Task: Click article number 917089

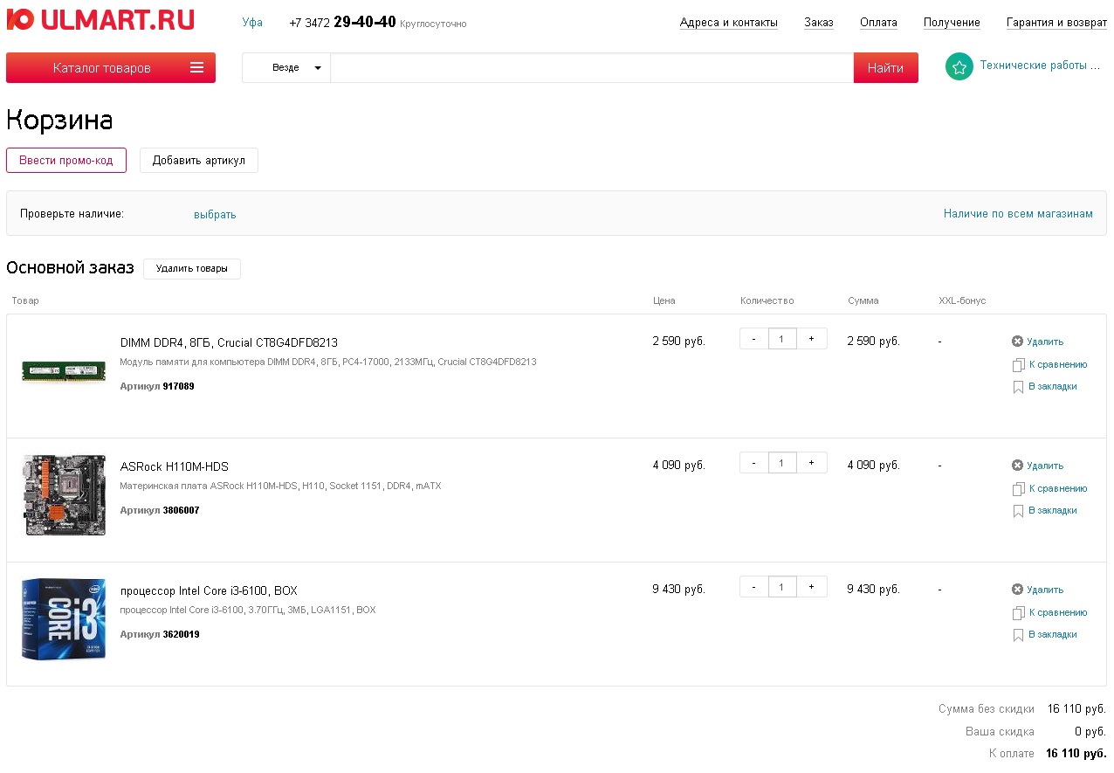Action: point(179,386)
